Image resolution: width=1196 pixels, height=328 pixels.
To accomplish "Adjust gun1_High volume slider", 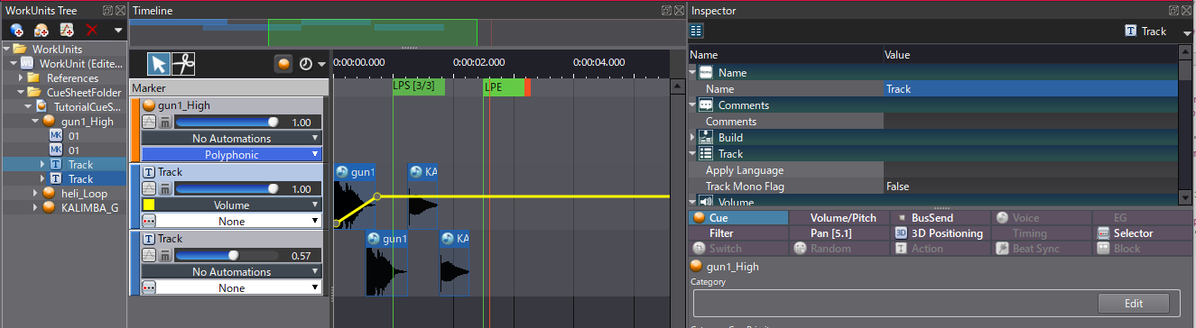I will point(227,122).
